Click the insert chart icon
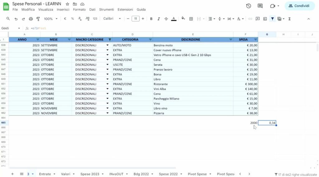319x177 pixels. point(265,19)
